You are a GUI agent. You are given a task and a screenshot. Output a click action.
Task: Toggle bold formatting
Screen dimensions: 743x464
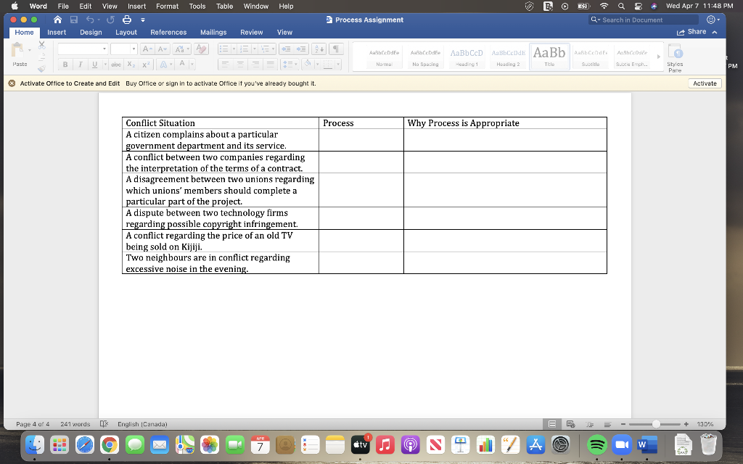tap(65, 65)
